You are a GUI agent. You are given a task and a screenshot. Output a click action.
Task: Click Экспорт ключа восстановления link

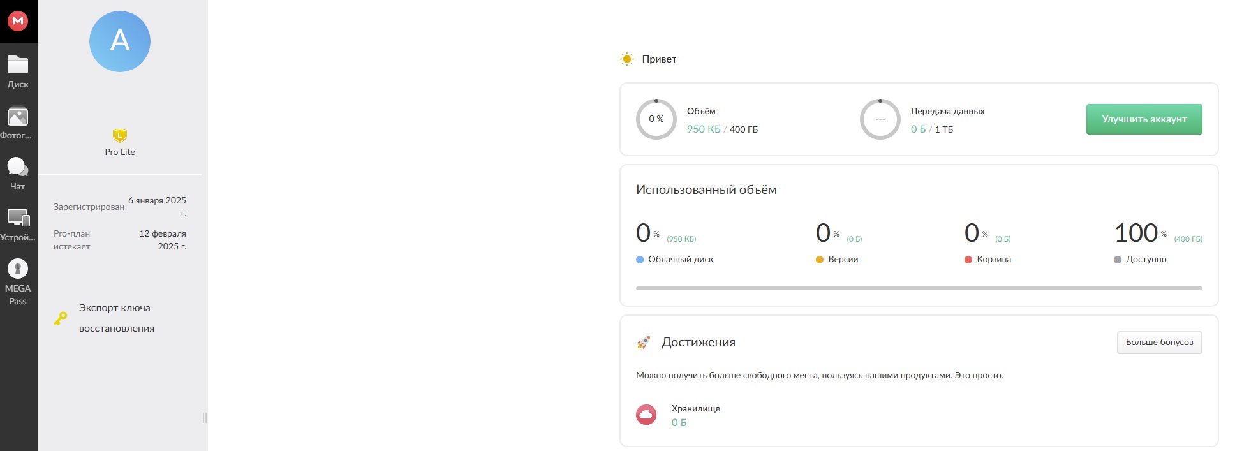pyautogui.click(x=116, y=318)
